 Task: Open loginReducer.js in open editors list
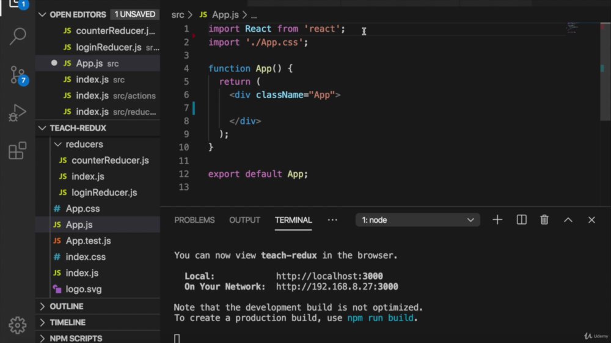coord(98,47)
